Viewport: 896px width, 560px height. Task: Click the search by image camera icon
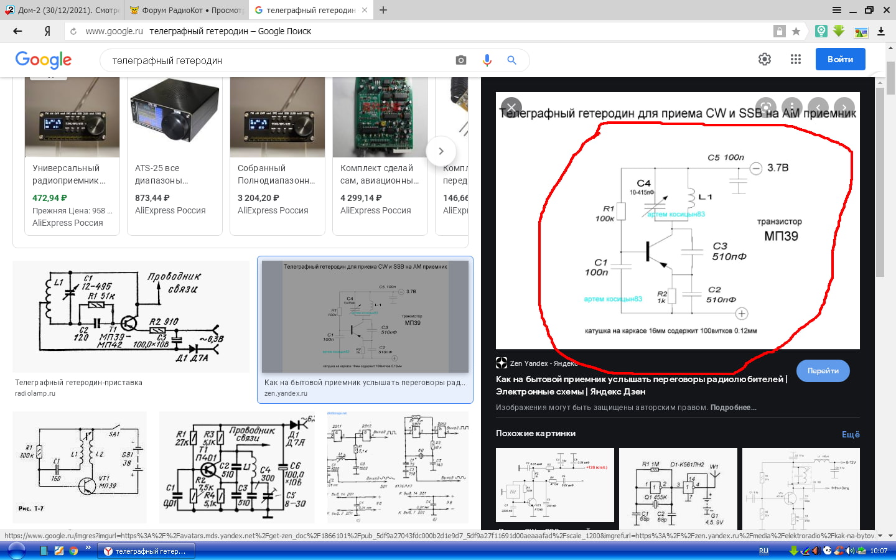460,60
